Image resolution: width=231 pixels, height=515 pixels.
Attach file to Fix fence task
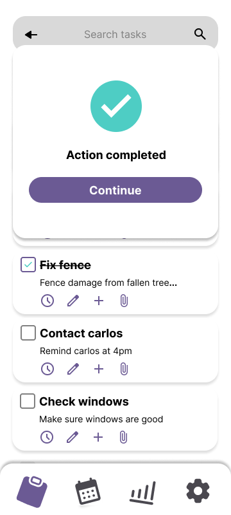point(124,301)
